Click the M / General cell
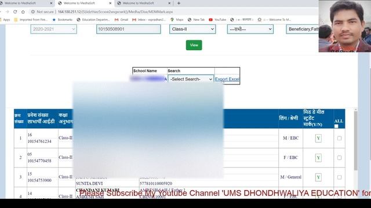 pos(291,177)
